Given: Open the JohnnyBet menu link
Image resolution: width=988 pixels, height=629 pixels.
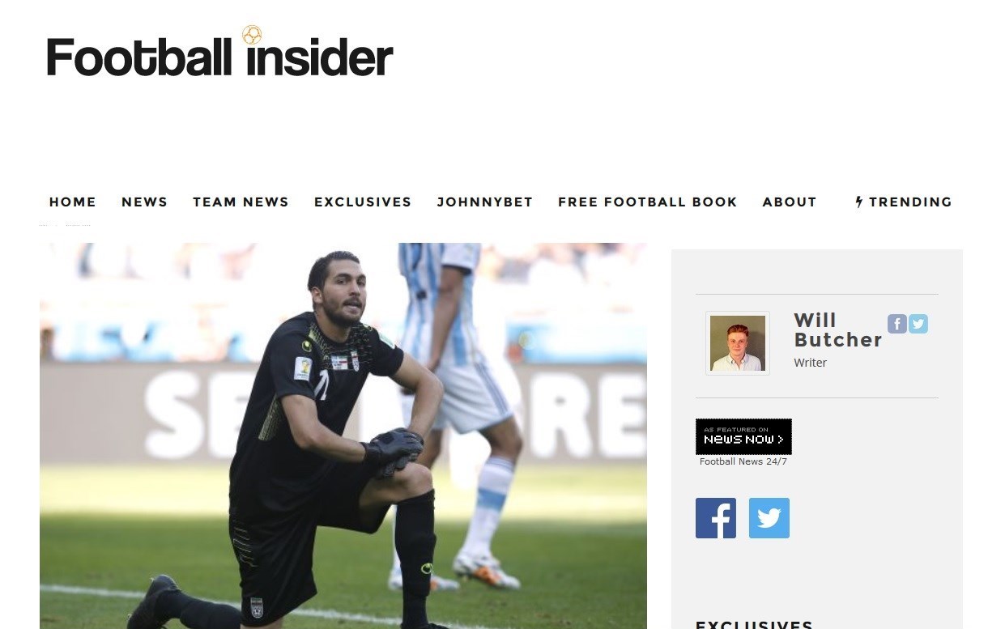Looking at the screenshot, I should point(485,202).
